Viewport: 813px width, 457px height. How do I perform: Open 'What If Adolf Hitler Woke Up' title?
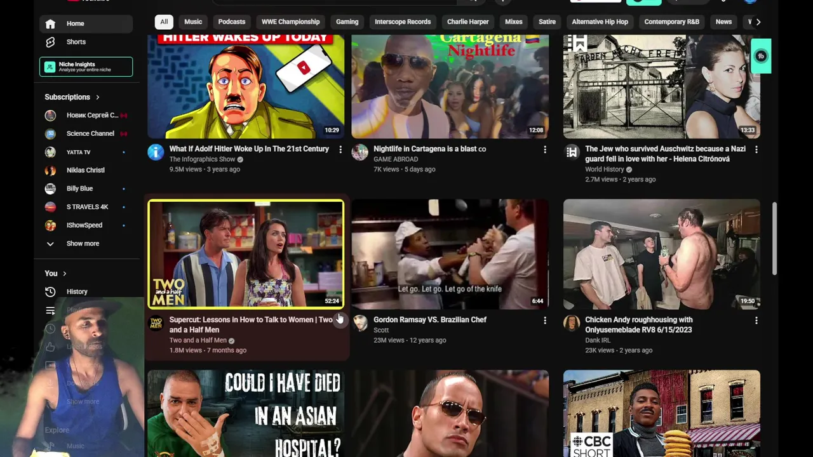pyautogui.click(x=249, y=149)
